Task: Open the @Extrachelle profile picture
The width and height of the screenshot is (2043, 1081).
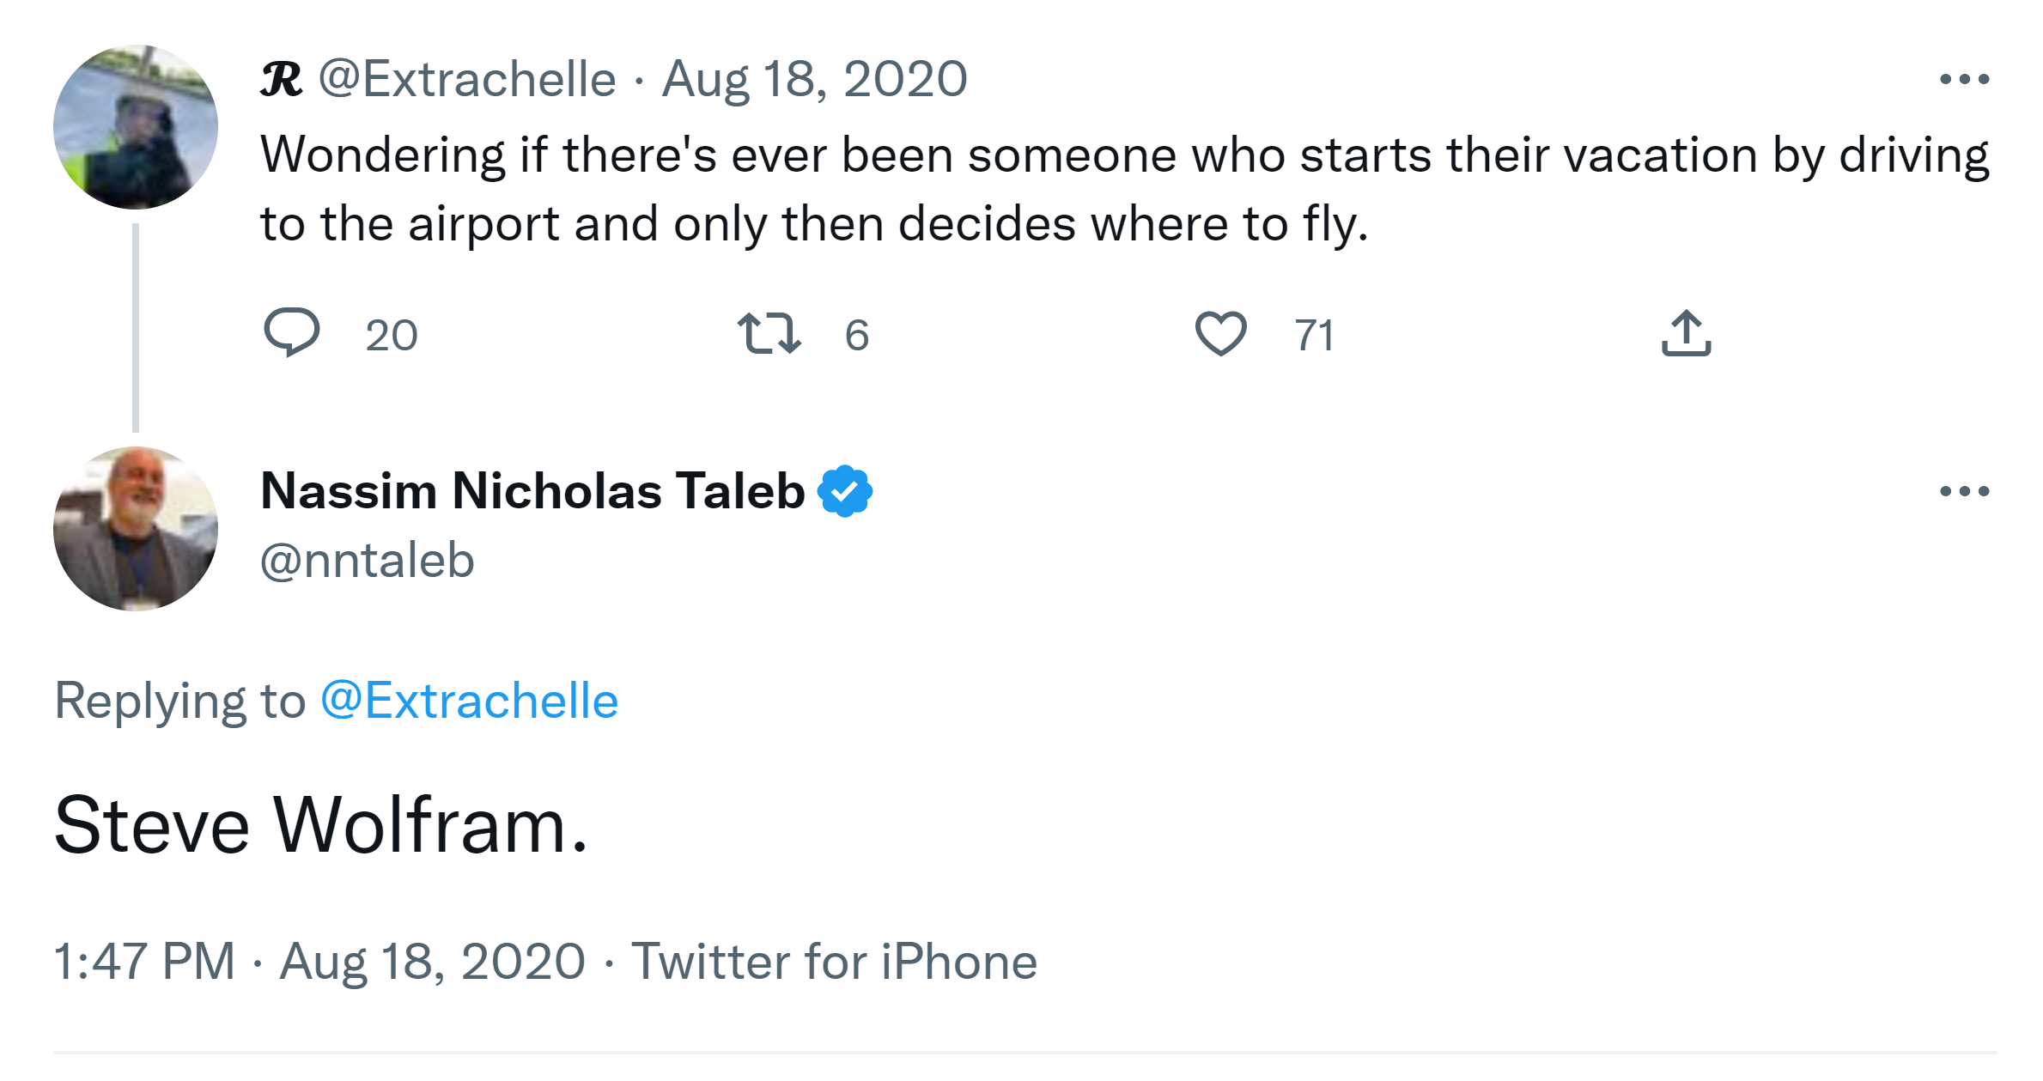Action: pos(136,127)
